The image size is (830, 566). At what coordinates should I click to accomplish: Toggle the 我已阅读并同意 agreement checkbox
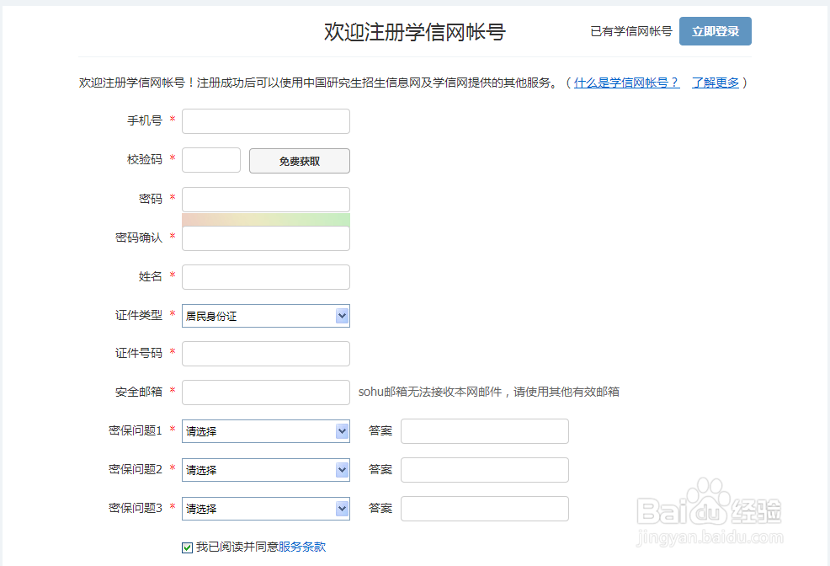187,548
